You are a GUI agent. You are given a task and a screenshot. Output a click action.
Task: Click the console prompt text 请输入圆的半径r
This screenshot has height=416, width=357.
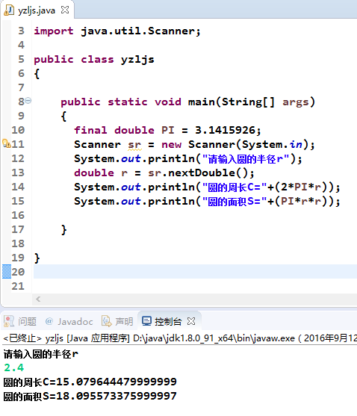[41, 354]
